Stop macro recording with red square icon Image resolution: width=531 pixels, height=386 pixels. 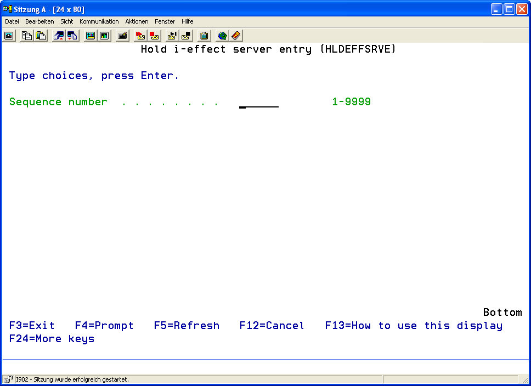click(x=154, y=36)
